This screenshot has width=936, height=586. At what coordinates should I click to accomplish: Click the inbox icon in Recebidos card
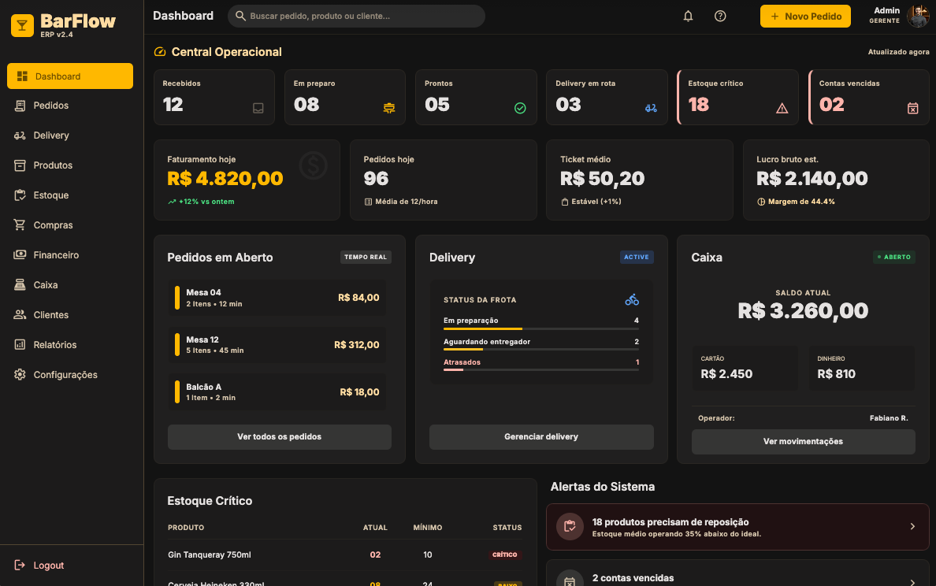coord(258,108)
